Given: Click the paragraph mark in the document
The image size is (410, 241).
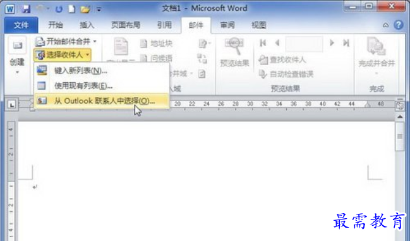Looking at the screenshot, I should tap(35, 187).
